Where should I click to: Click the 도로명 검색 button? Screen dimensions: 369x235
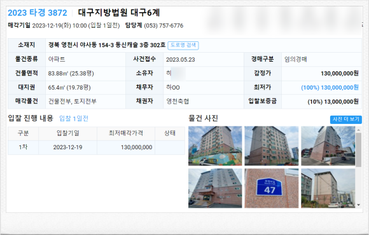[x=183, y=45]
